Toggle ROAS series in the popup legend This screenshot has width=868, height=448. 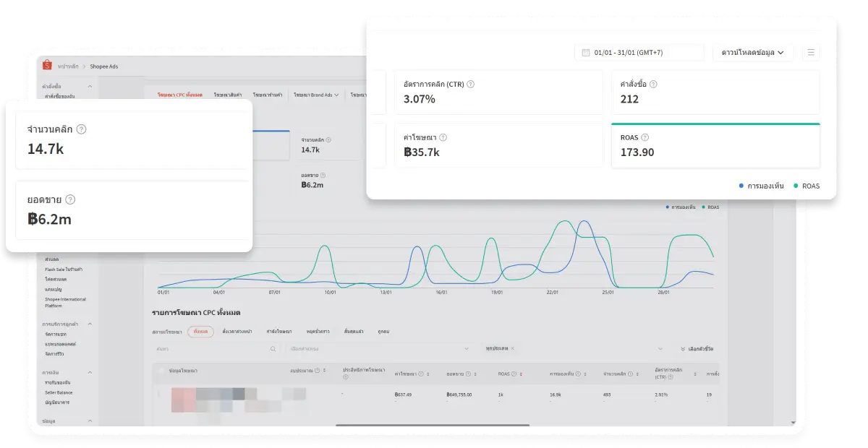(807, 186)
